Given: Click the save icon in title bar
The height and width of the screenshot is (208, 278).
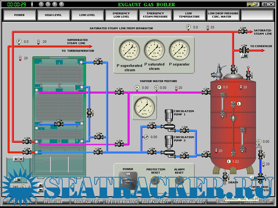Looking at the screenshot, I should [250, 4].
